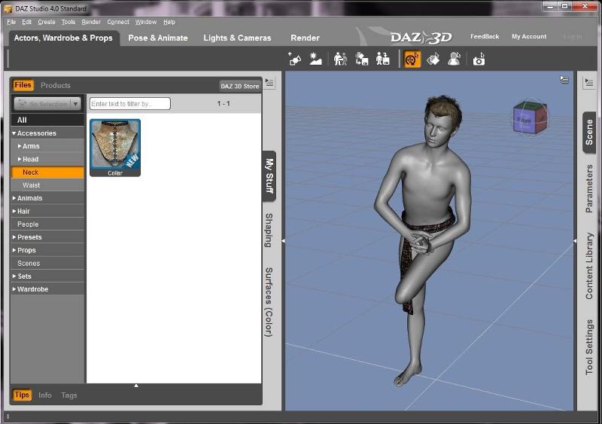602x424 pixels.
Task: Switch to the Tags tab
Action: (x=69, y=395)
